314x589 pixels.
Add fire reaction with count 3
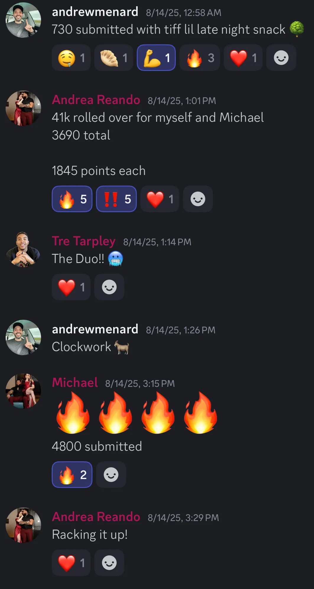click(x=200, y=58)
